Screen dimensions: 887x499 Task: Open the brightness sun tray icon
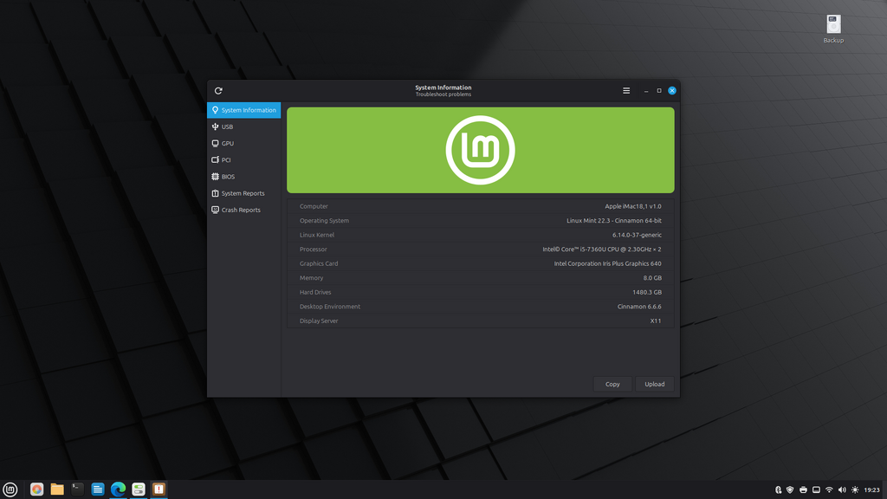click(x=855, y=490)
